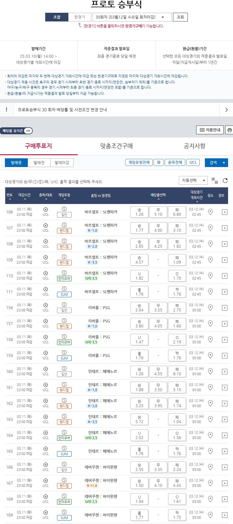Select 승 odds 1.26 for match 106
Image resolution: width=233 pixels, height=524 pixels.
click(139, 212)
